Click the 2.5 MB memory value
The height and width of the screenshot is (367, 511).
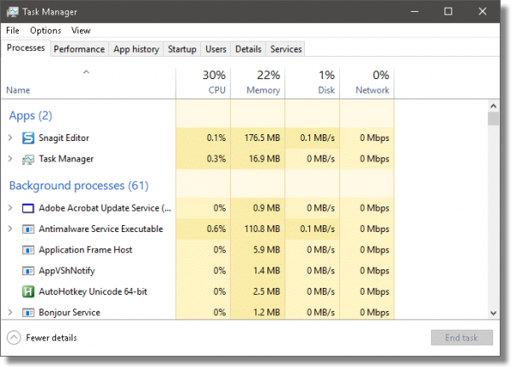(x=267, y=291)
